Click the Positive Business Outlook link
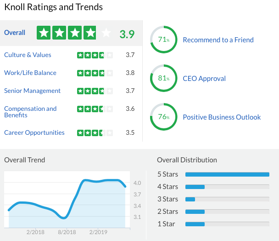279x241 pixels. tap(222, 117)
